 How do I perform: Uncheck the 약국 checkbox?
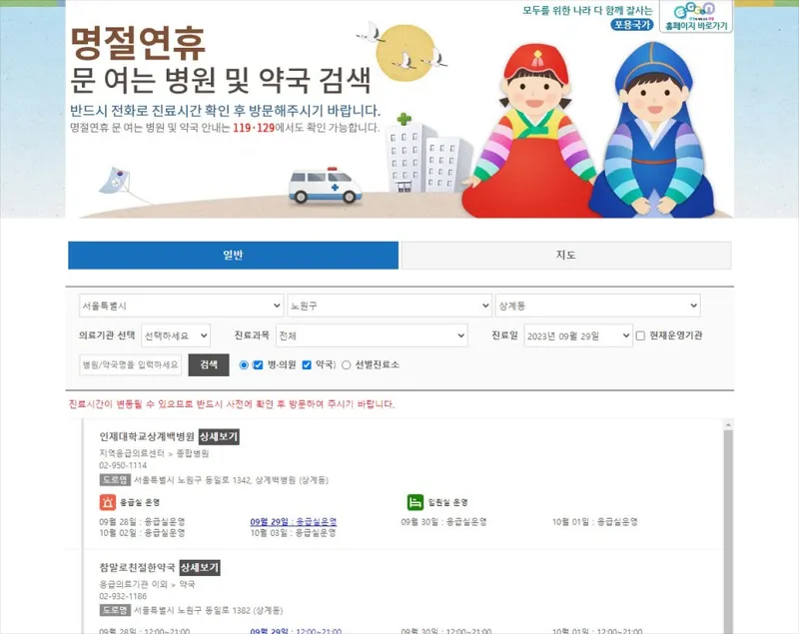[307, 364]
